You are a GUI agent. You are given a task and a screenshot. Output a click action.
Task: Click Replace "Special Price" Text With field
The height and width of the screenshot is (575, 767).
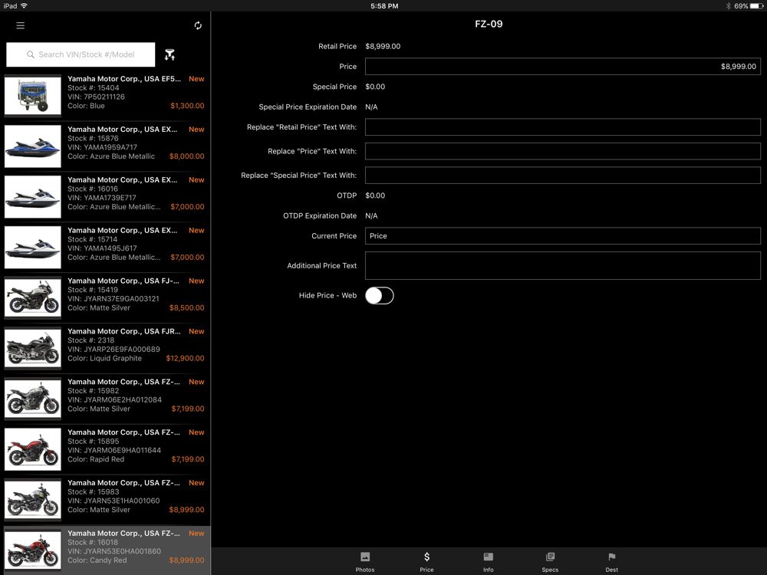point(562,175)
